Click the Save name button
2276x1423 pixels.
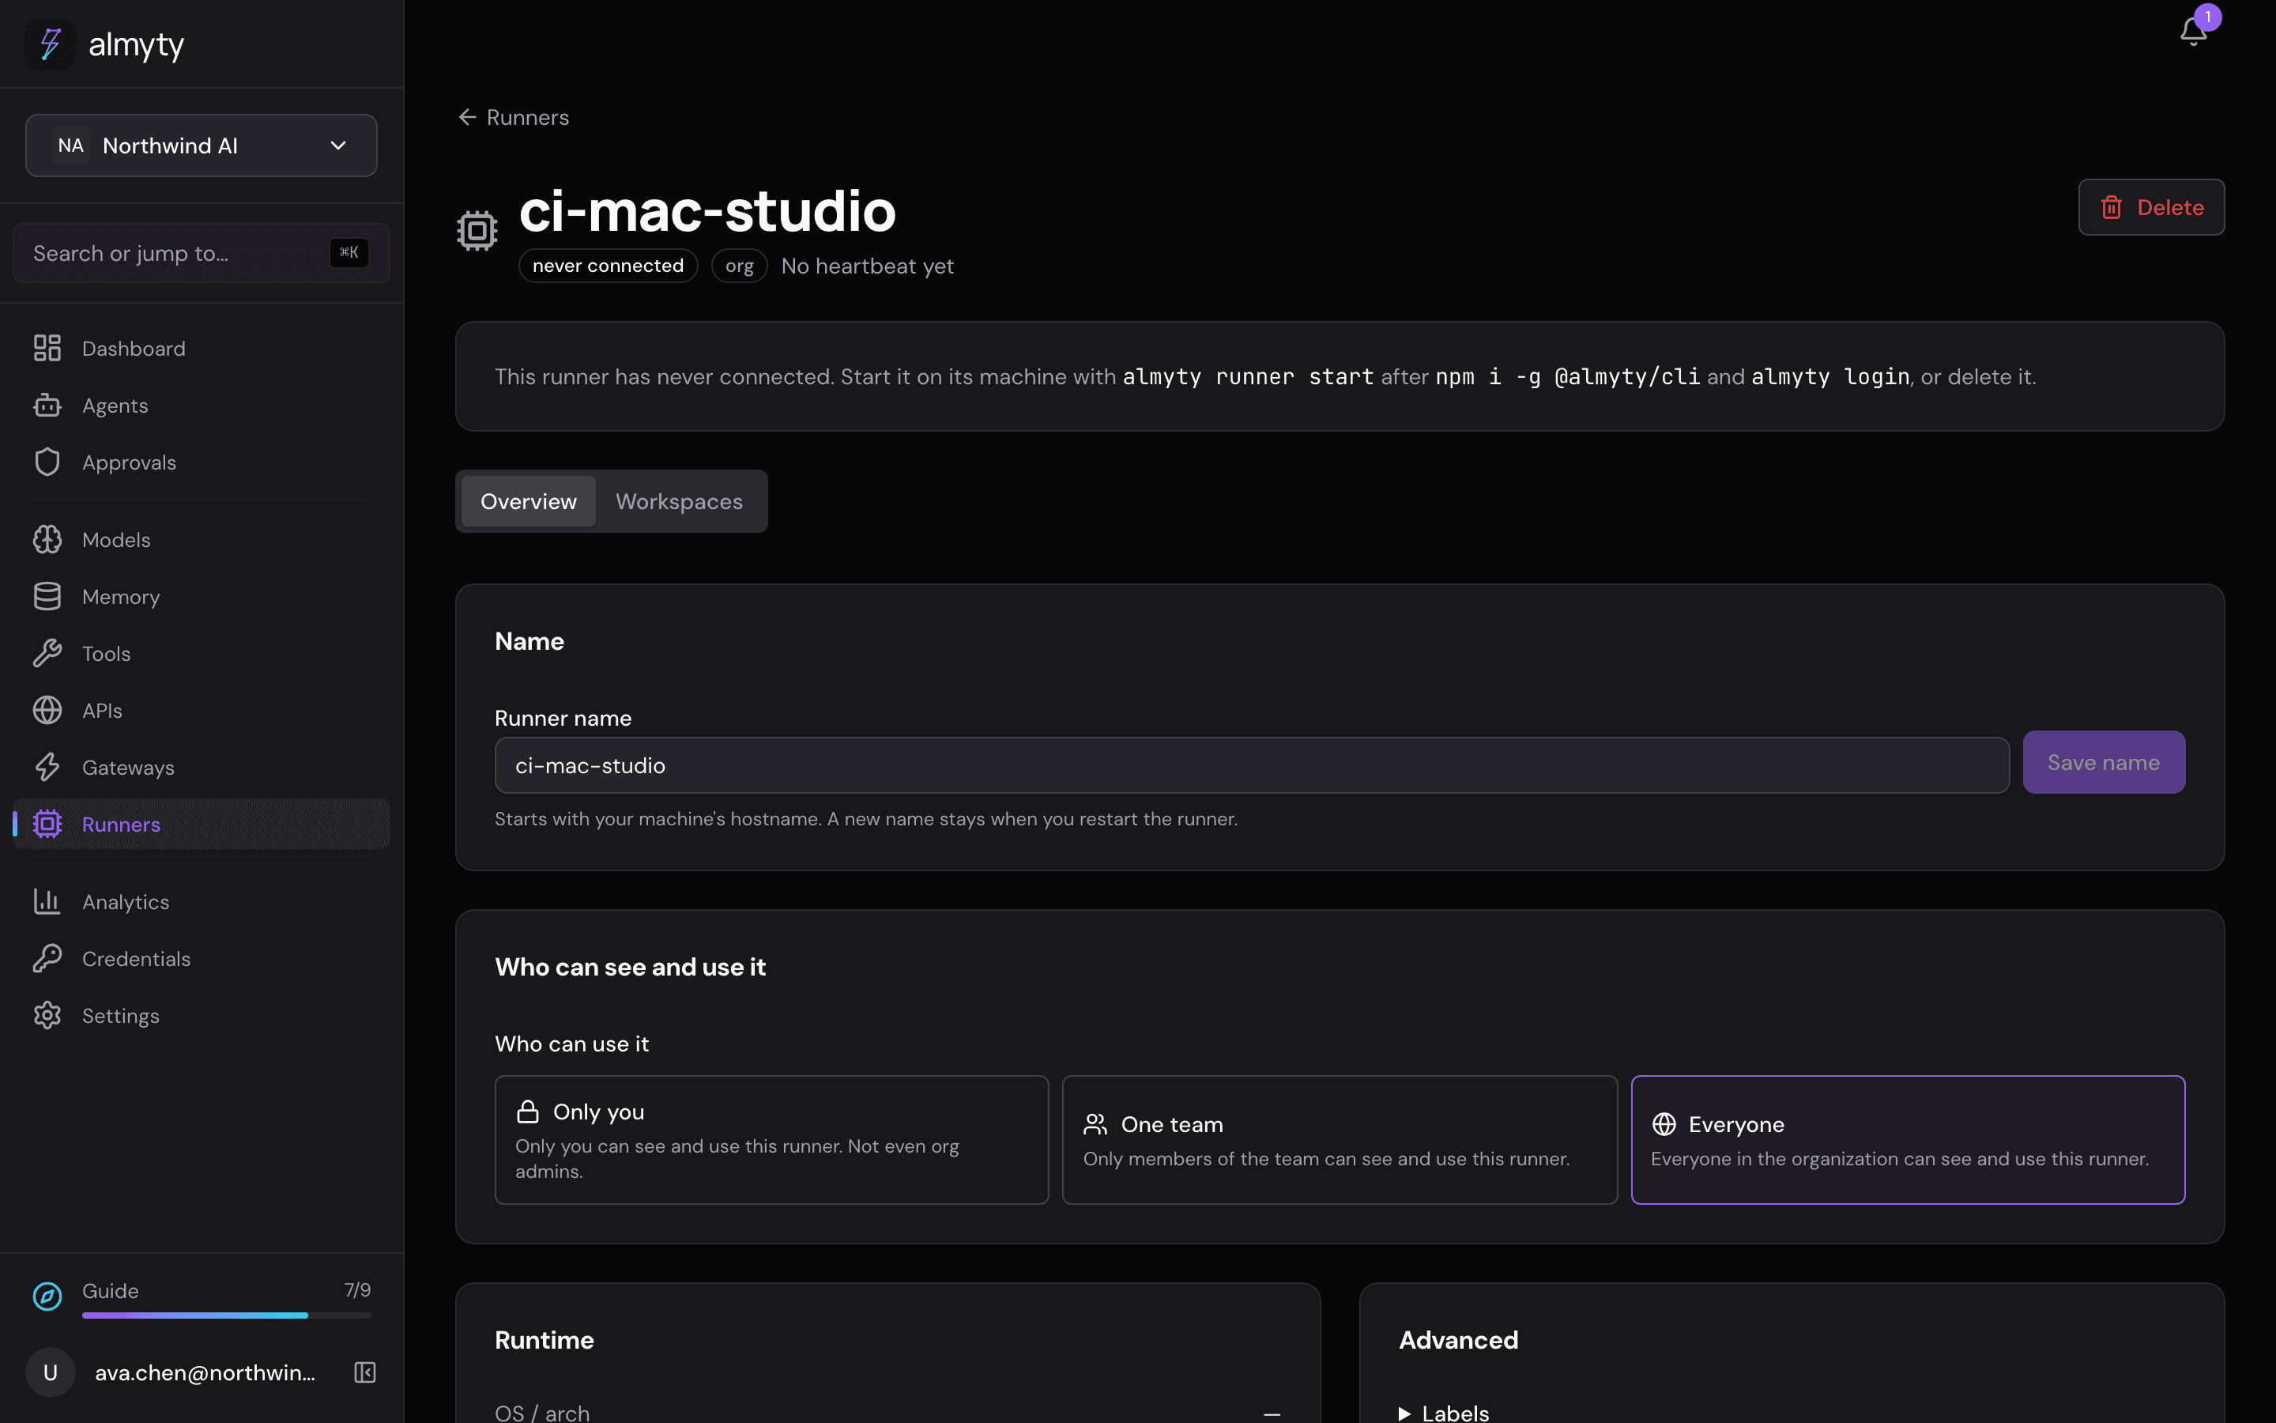pos(2104,762)
